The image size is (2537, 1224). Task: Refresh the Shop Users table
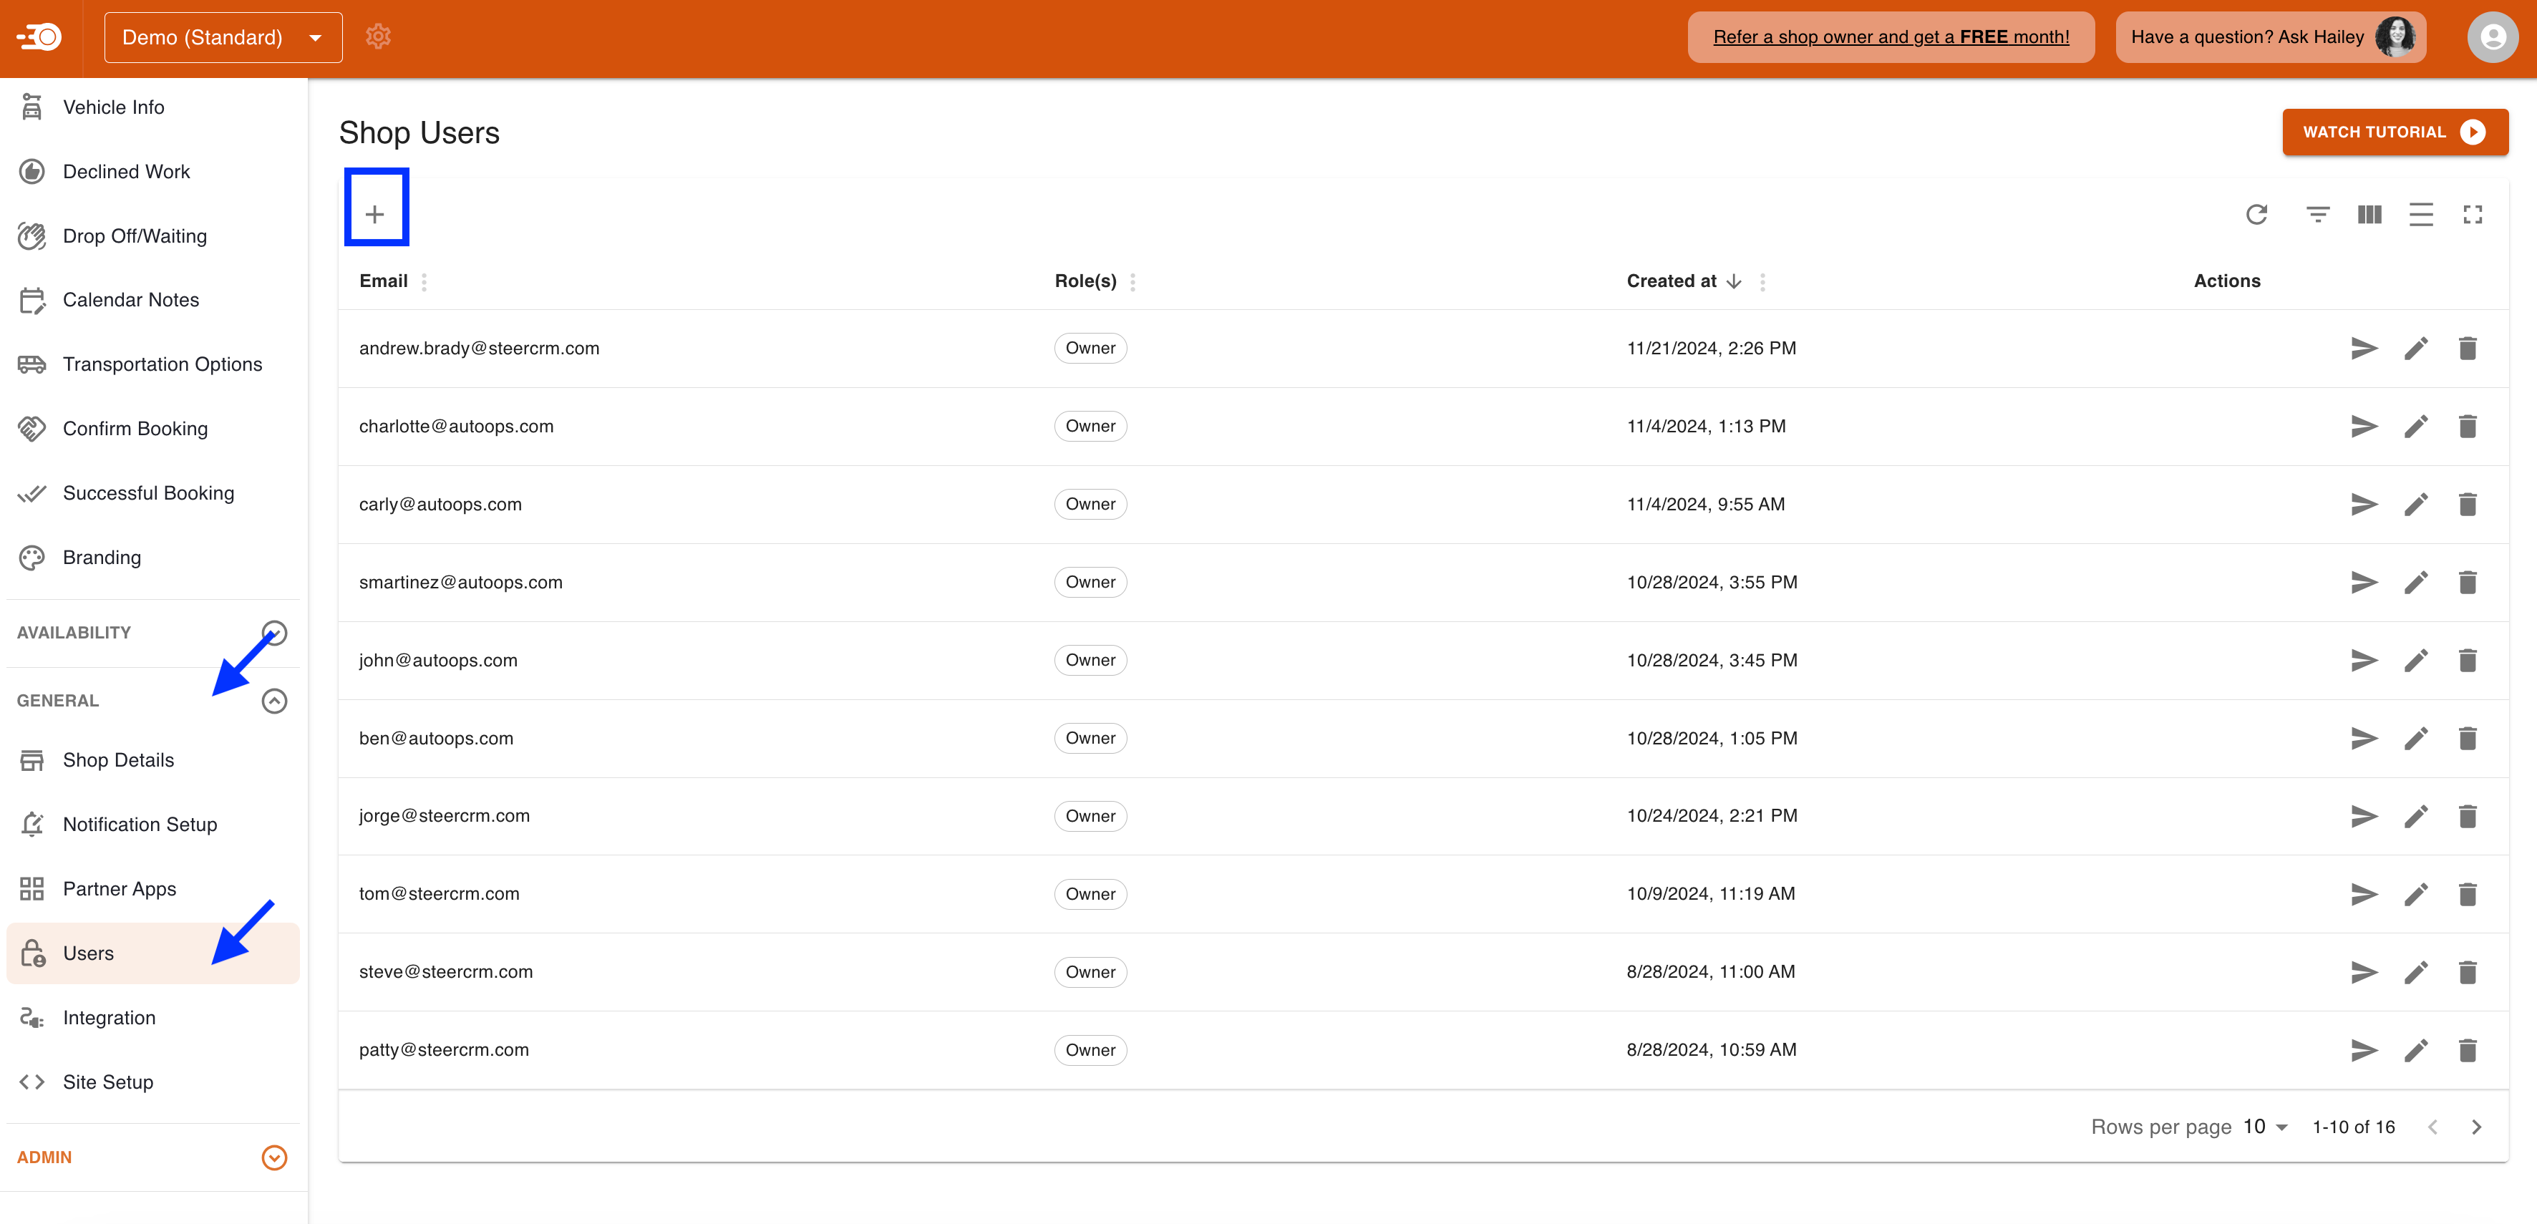pyautogui.click(x=2257, y=215)
